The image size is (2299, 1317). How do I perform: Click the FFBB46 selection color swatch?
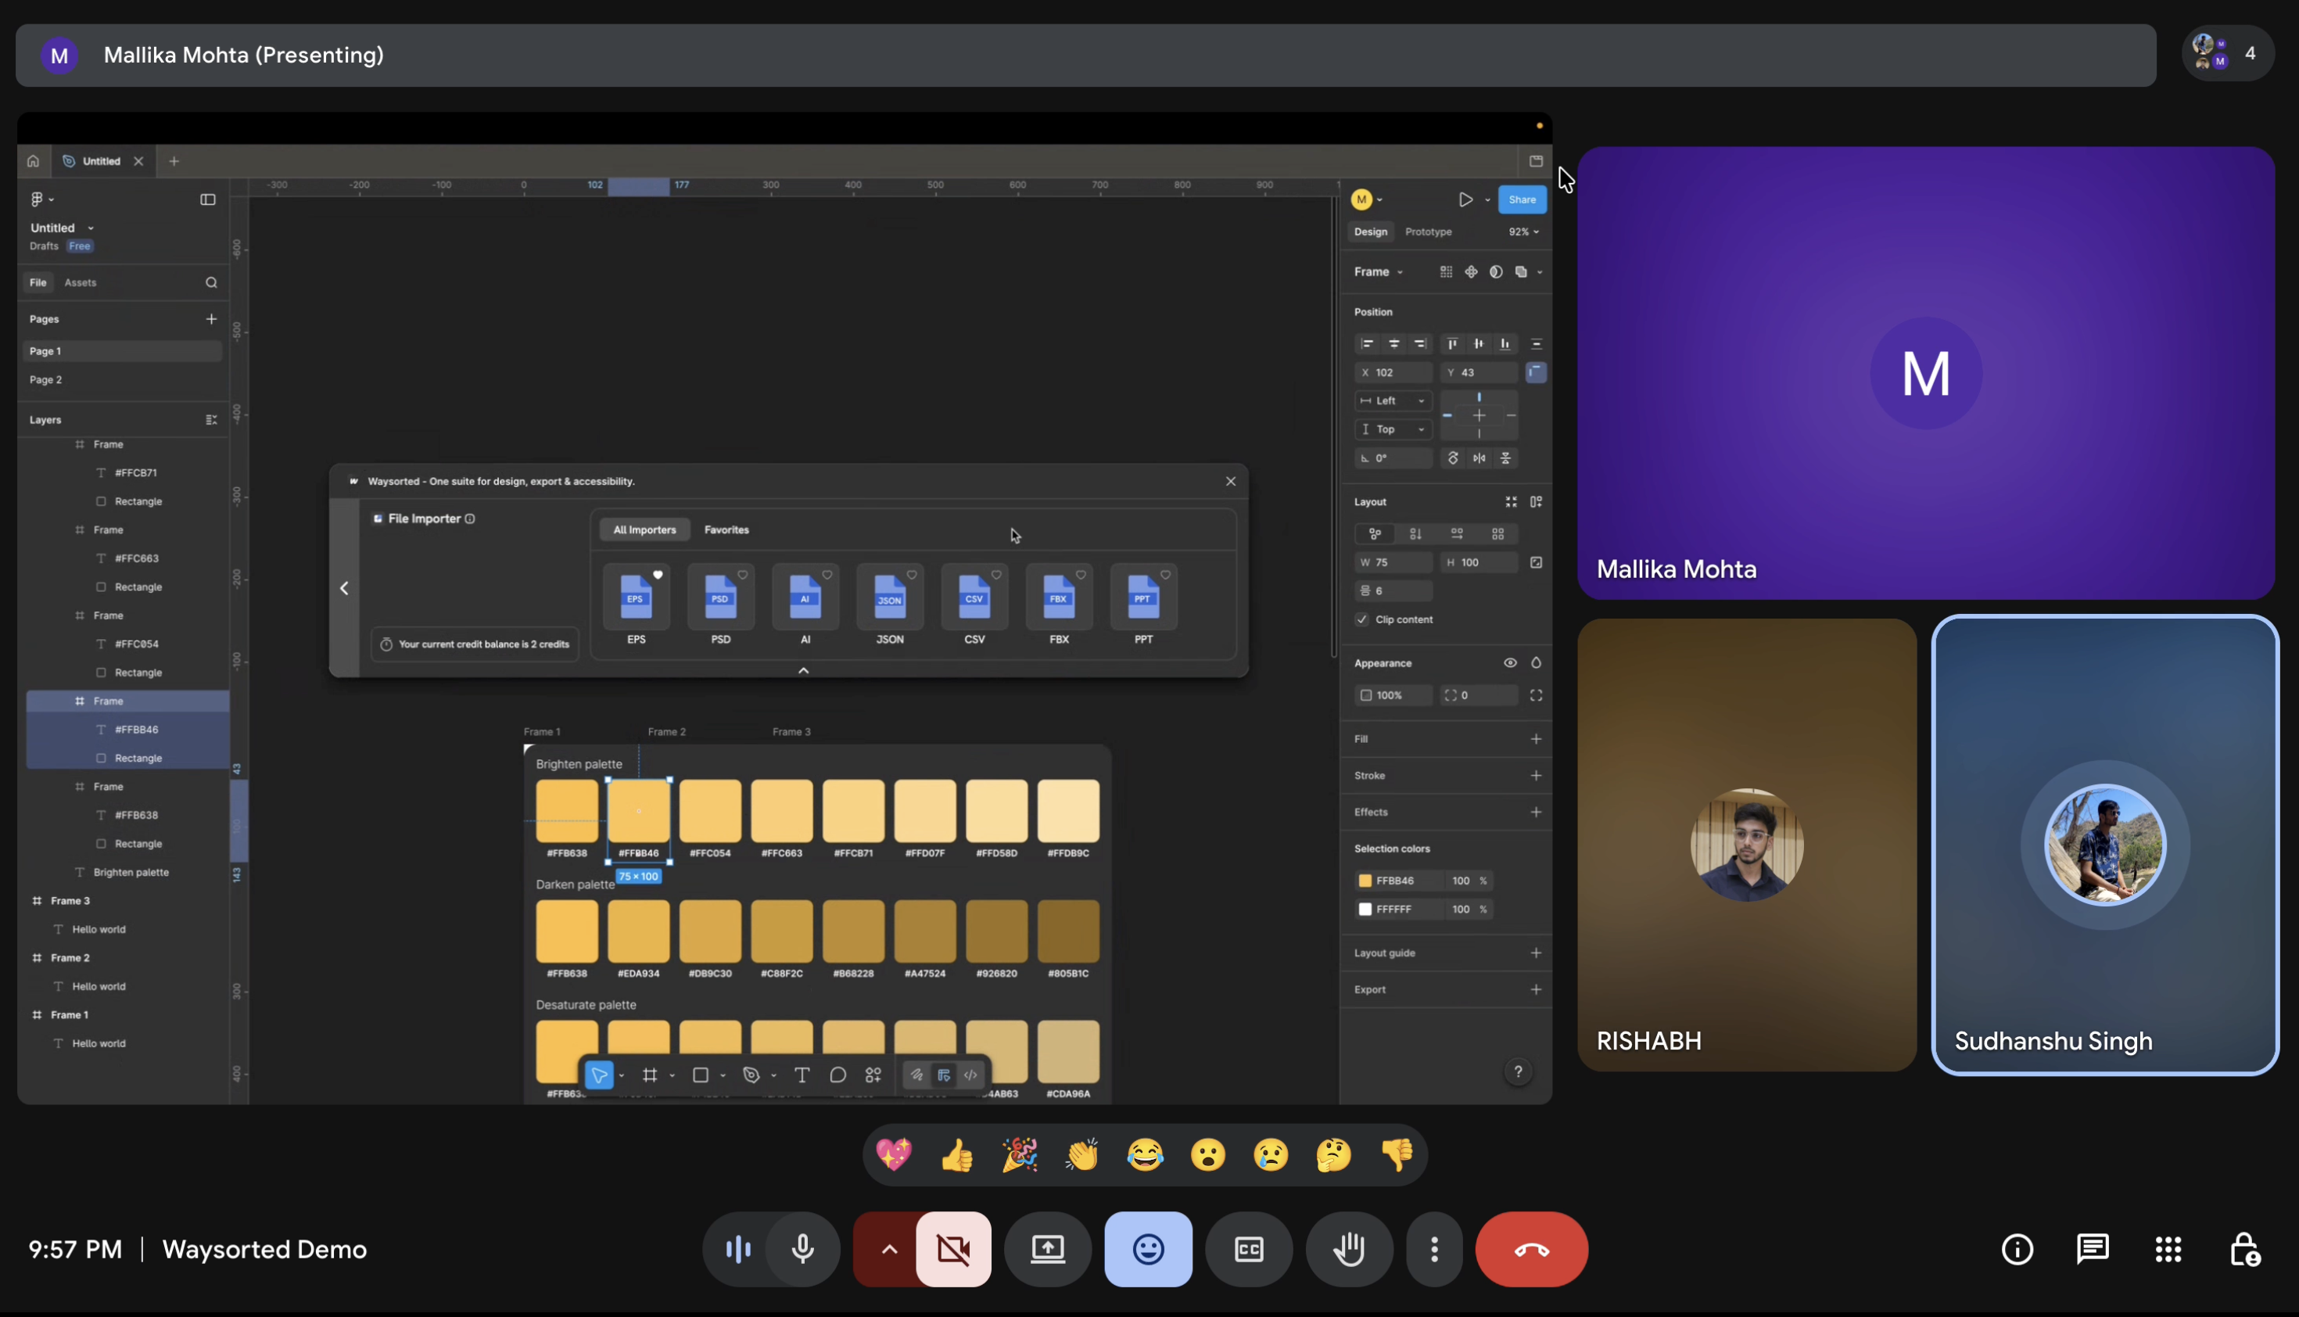pos(1365,880)
